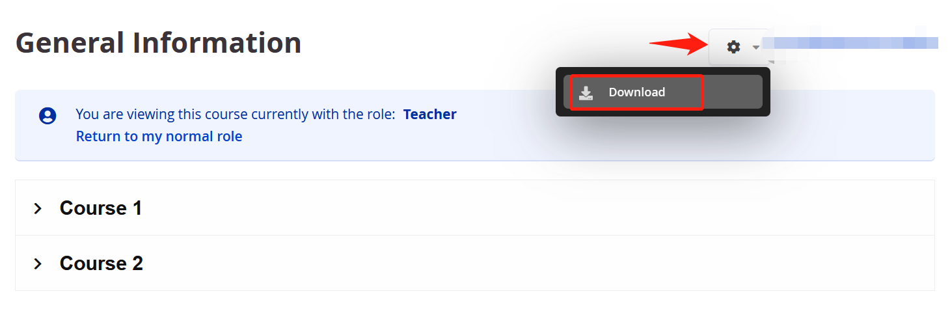Click the blurred text beside the gear

[850, 43]
